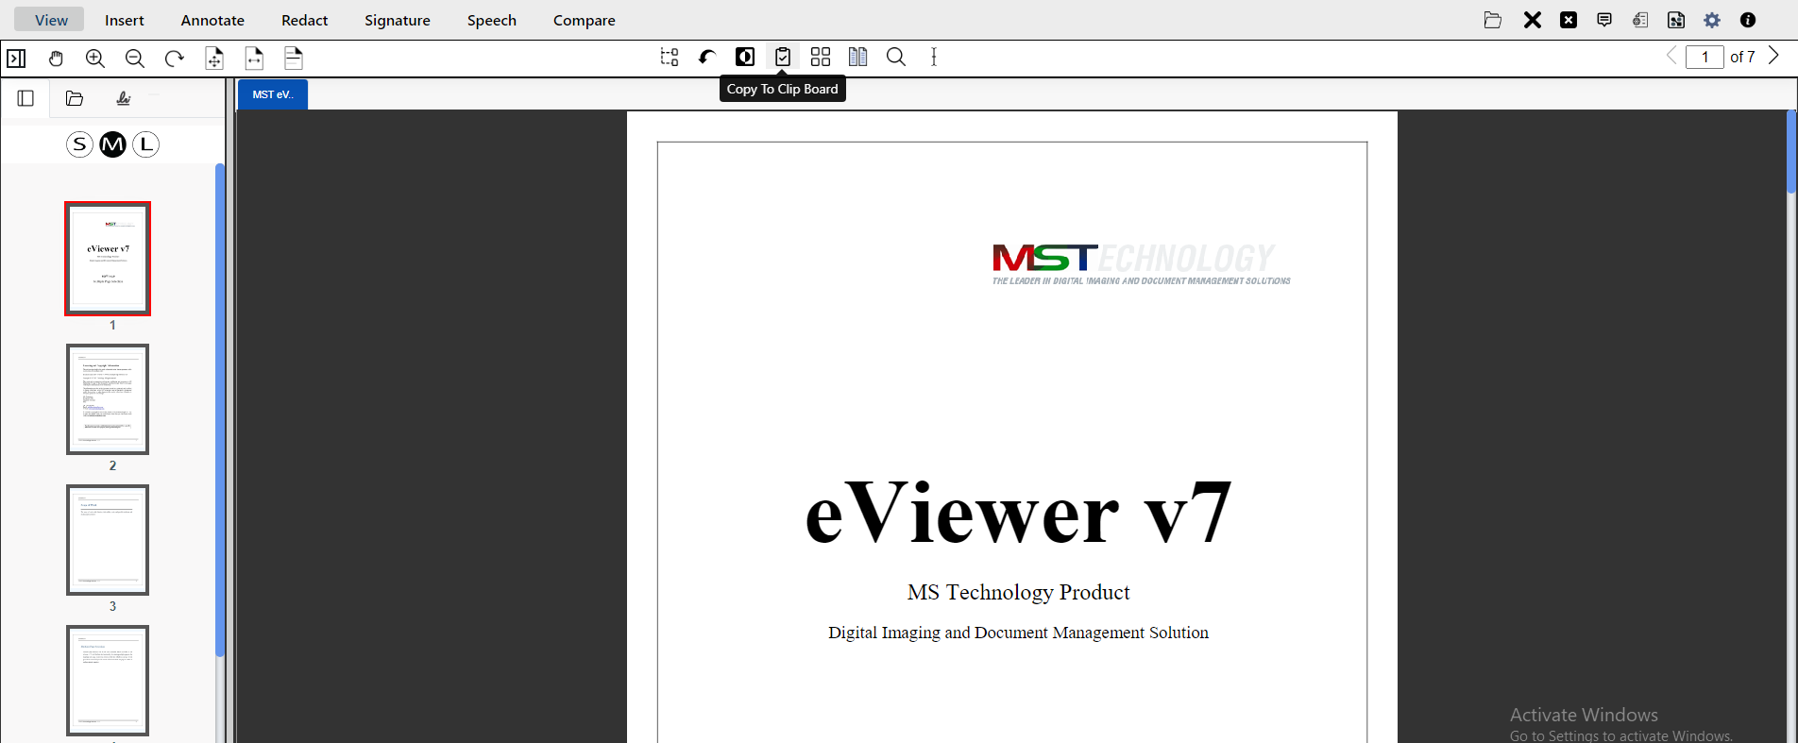Viewport: 1798px width, 743px height.
Task: Click the 'MS Technology Product' text
Action: point(1018,592)
